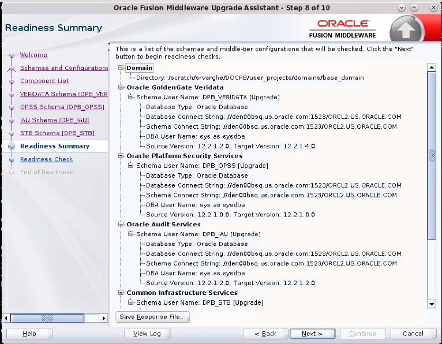Select the Domain heading label
Image resolution: width=442 pixels, height=344 pixels.
click(x=139, y=68)
